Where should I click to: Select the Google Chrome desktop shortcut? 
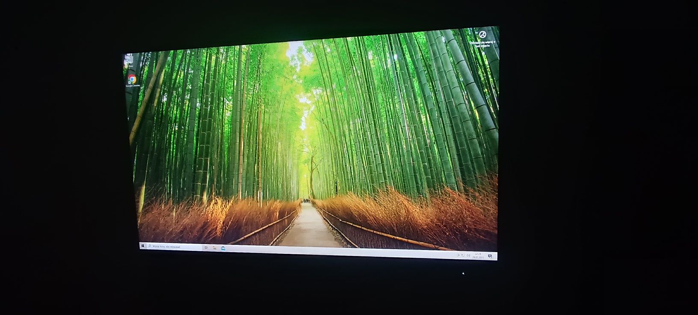pos(132,79)
